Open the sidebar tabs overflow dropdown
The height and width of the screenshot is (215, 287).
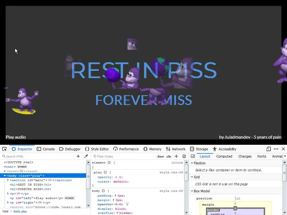point(285,156)
